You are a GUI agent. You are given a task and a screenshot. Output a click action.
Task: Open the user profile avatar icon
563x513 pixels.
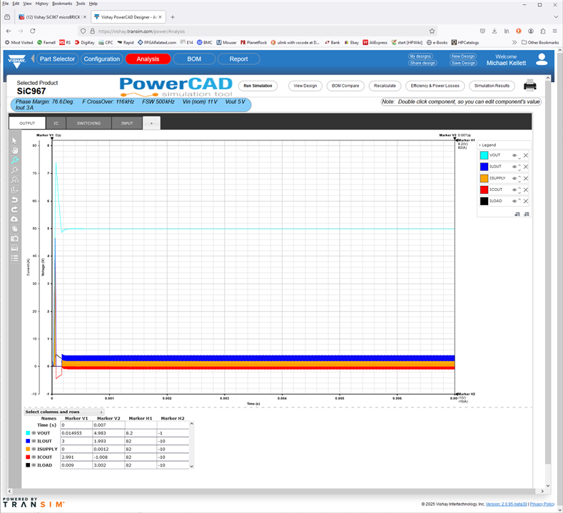pyautogui.click(x=542, y=60)
